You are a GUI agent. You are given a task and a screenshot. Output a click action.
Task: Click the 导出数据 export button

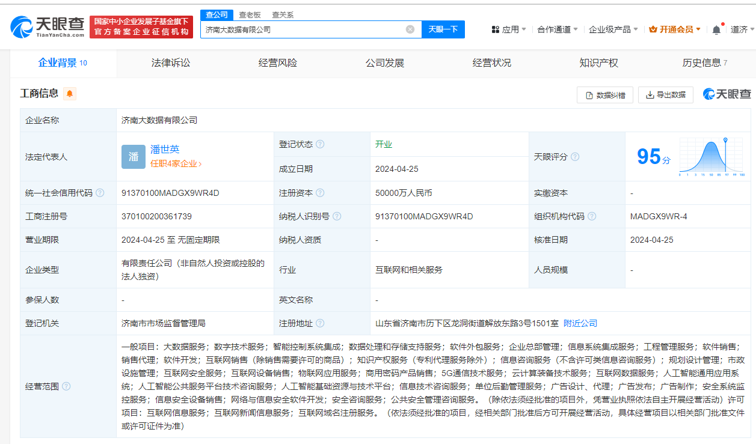point(666,94)
